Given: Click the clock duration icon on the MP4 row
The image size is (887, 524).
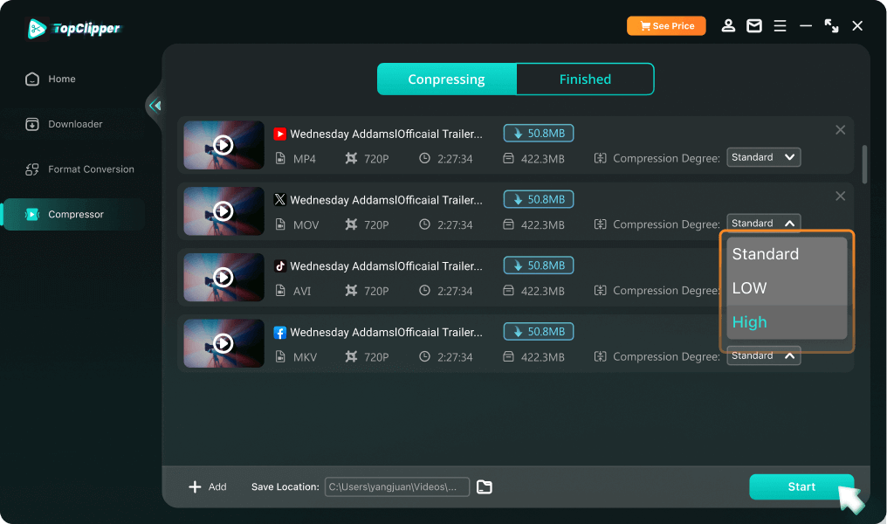Looking at the screenshot, I should (x=424, y=158).
